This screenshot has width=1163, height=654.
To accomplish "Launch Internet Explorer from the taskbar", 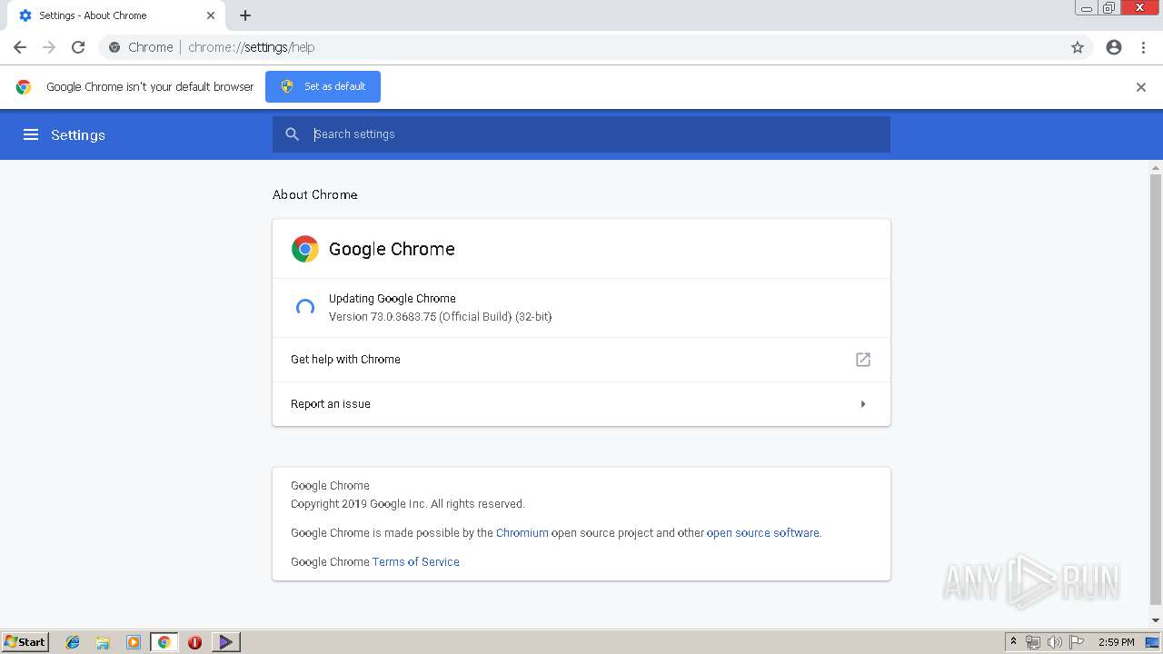I will (73, 642).
